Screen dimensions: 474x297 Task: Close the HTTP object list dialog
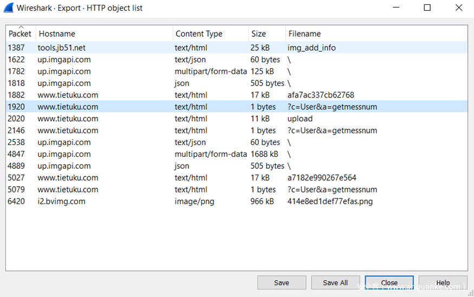[389, 282]
